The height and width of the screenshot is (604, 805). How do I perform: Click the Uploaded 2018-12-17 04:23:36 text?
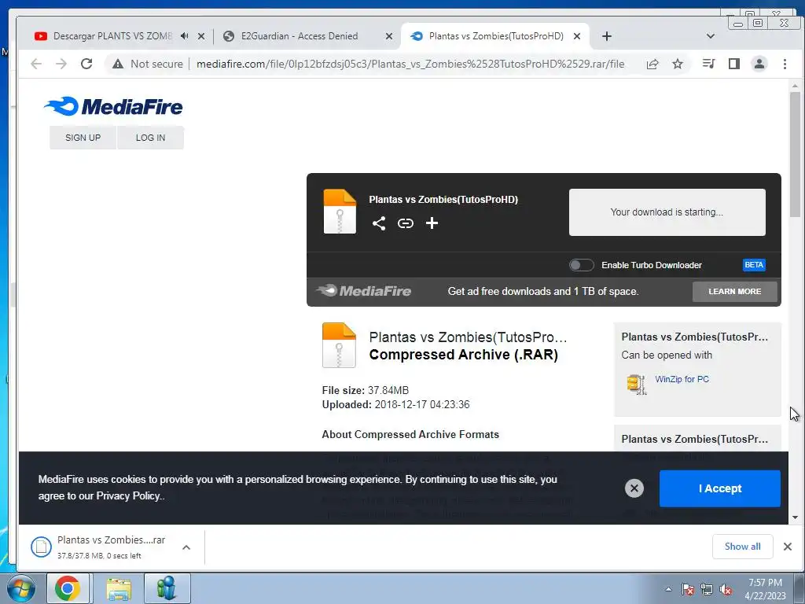(395, 405)
